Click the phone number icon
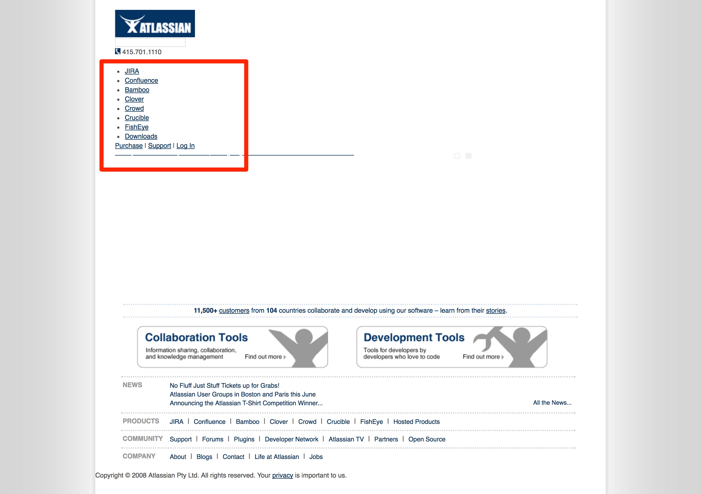 (118, 51)
